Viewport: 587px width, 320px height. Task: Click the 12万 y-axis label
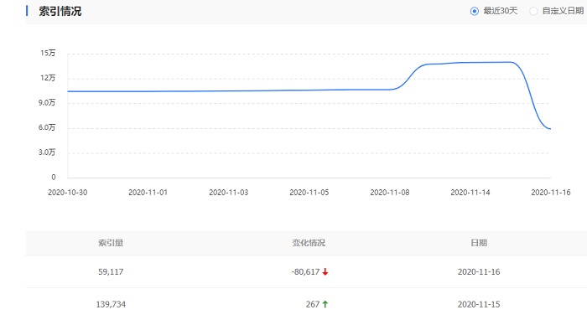pos(48,78)
